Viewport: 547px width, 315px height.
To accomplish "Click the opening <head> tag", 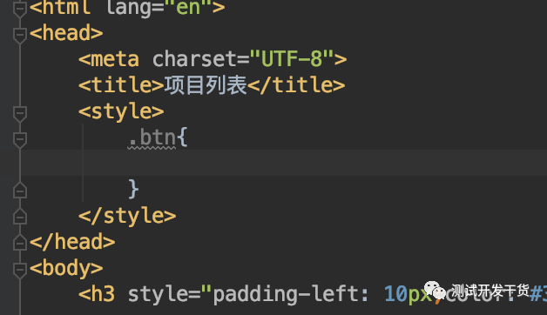I will coord(66,33).
